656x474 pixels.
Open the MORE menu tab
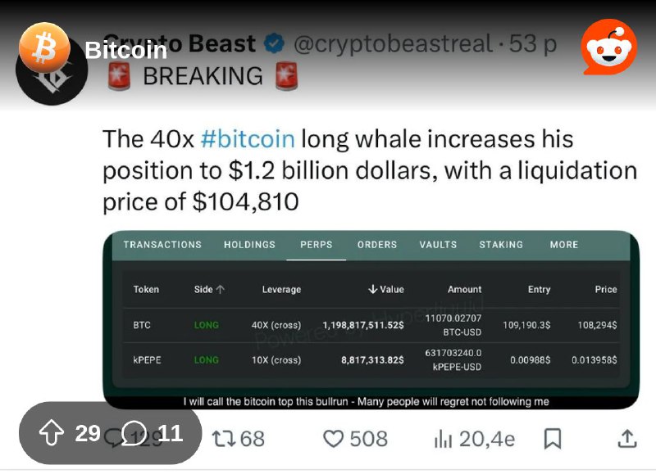point(564,245)
